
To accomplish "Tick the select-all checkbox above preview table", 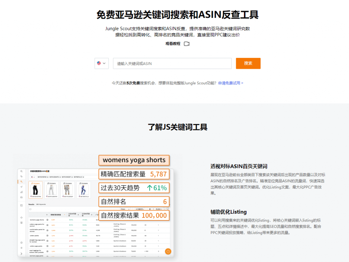I will click(30, 209).
